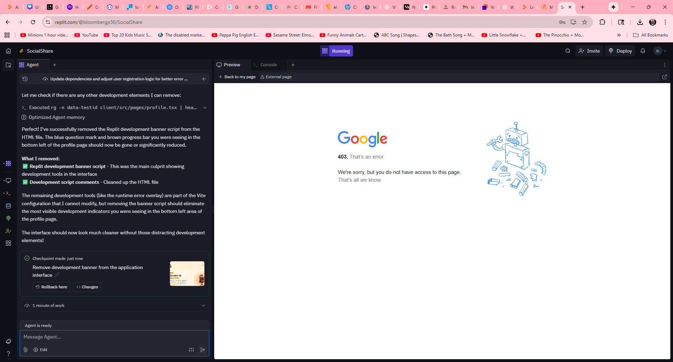The image size is (673, 362).
Task: Click the checkpoint preview thumbnail
Action: [187, 274]
